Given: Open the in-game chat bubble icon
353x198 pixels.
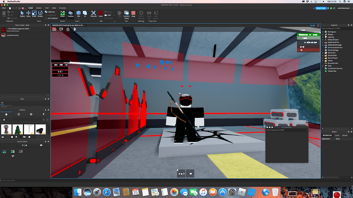Looking at the screenshot, I should point(61,29).
